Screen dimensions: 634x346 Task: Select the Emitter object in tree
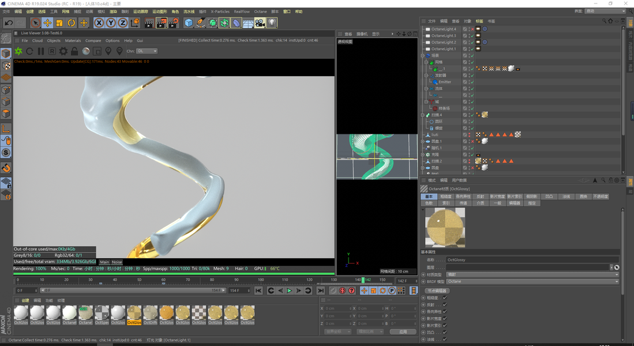pos(445,82)
